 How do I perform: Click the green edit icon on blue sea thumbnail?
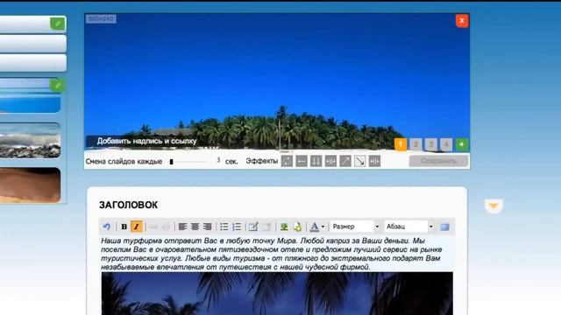tap(56, 86)
